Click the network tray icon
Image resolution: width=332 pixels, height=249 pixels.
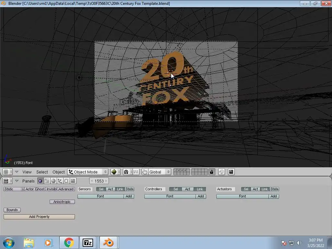click(291, 243)
